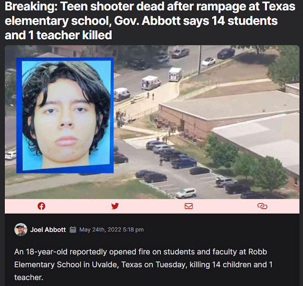
Task: Share the article on Facebook
Action: click(41, 206)
